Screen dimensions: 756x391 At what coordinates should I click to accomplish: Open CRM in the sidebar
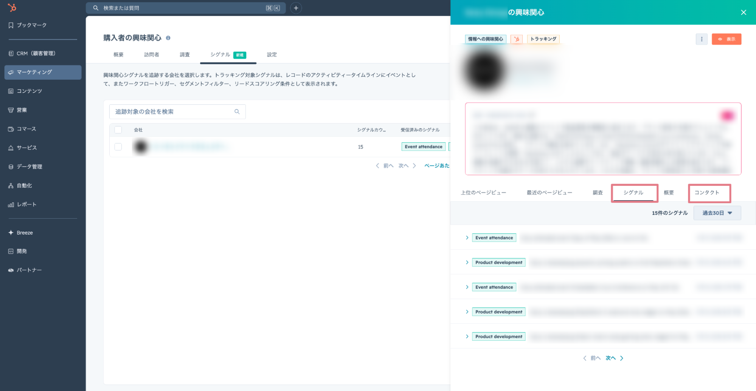tap(32, 53)
